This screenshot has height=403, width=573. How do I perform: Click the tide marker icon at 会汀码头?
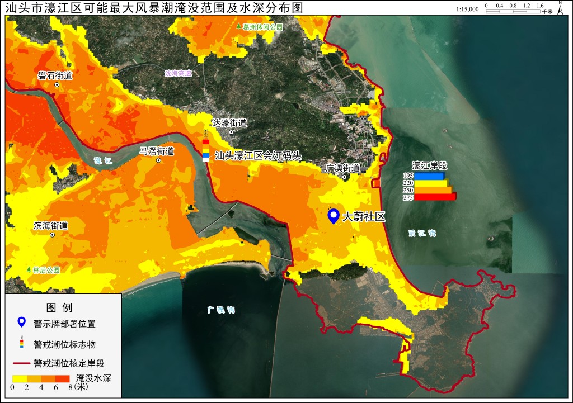pyautogui.click(x=206, y=146)
